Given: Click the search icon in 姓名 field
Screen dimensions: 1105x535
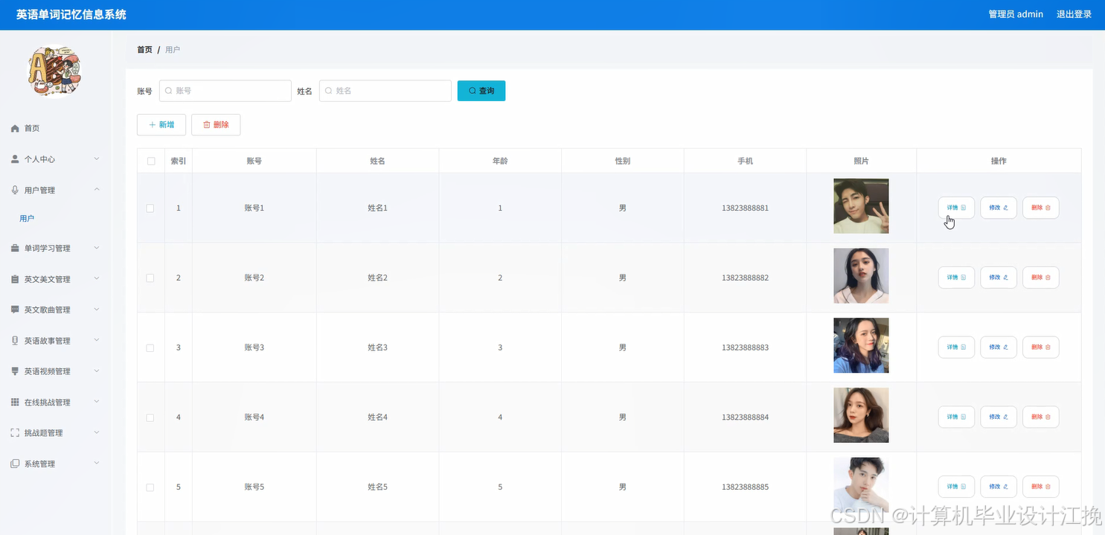Looking at the screenshot, I should (329, 91).
